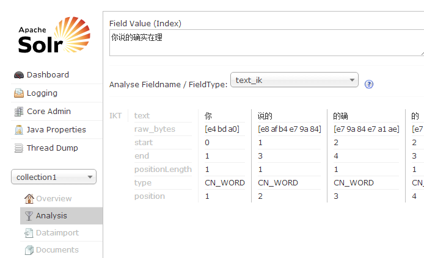The width and height of the screenshot is (424, 258).
Task: Click the Documents icon
Action: [x=29, y=250]
